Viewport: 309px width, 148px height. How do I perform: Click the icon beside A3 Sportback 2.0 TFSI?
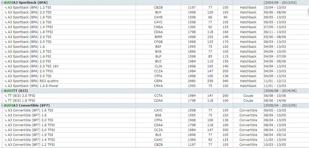point(6,71)
